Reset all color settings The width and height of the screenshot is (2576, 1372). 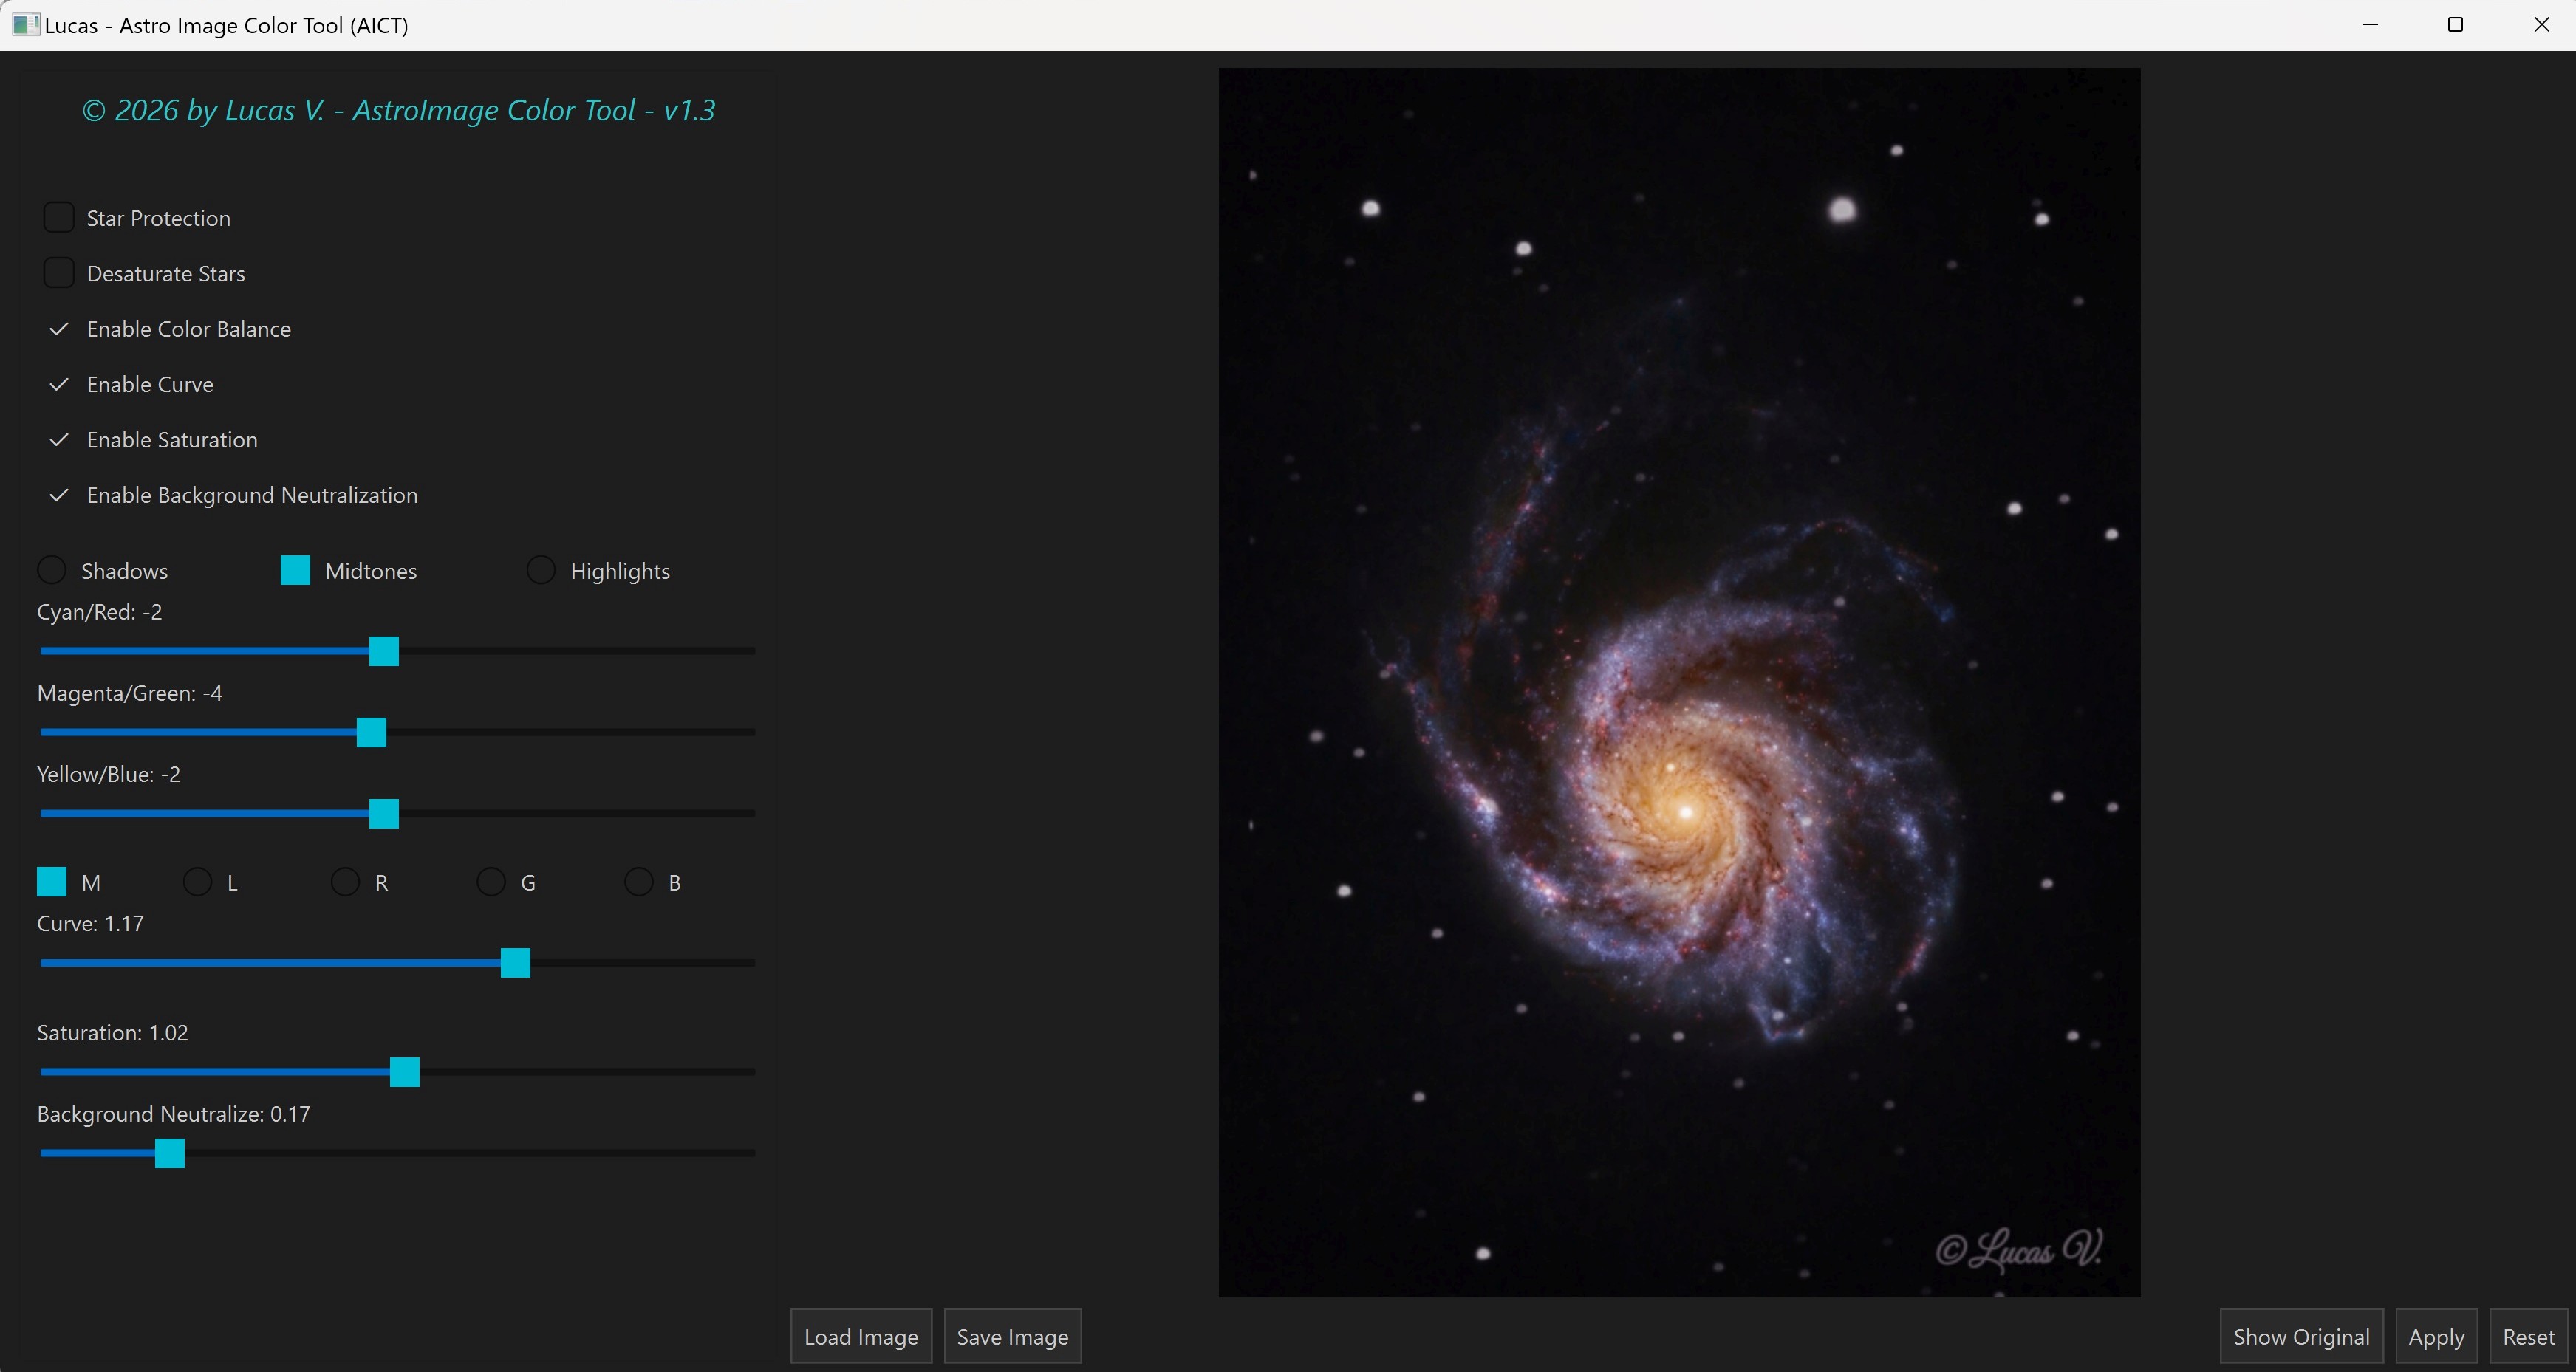point(2527,1337)
